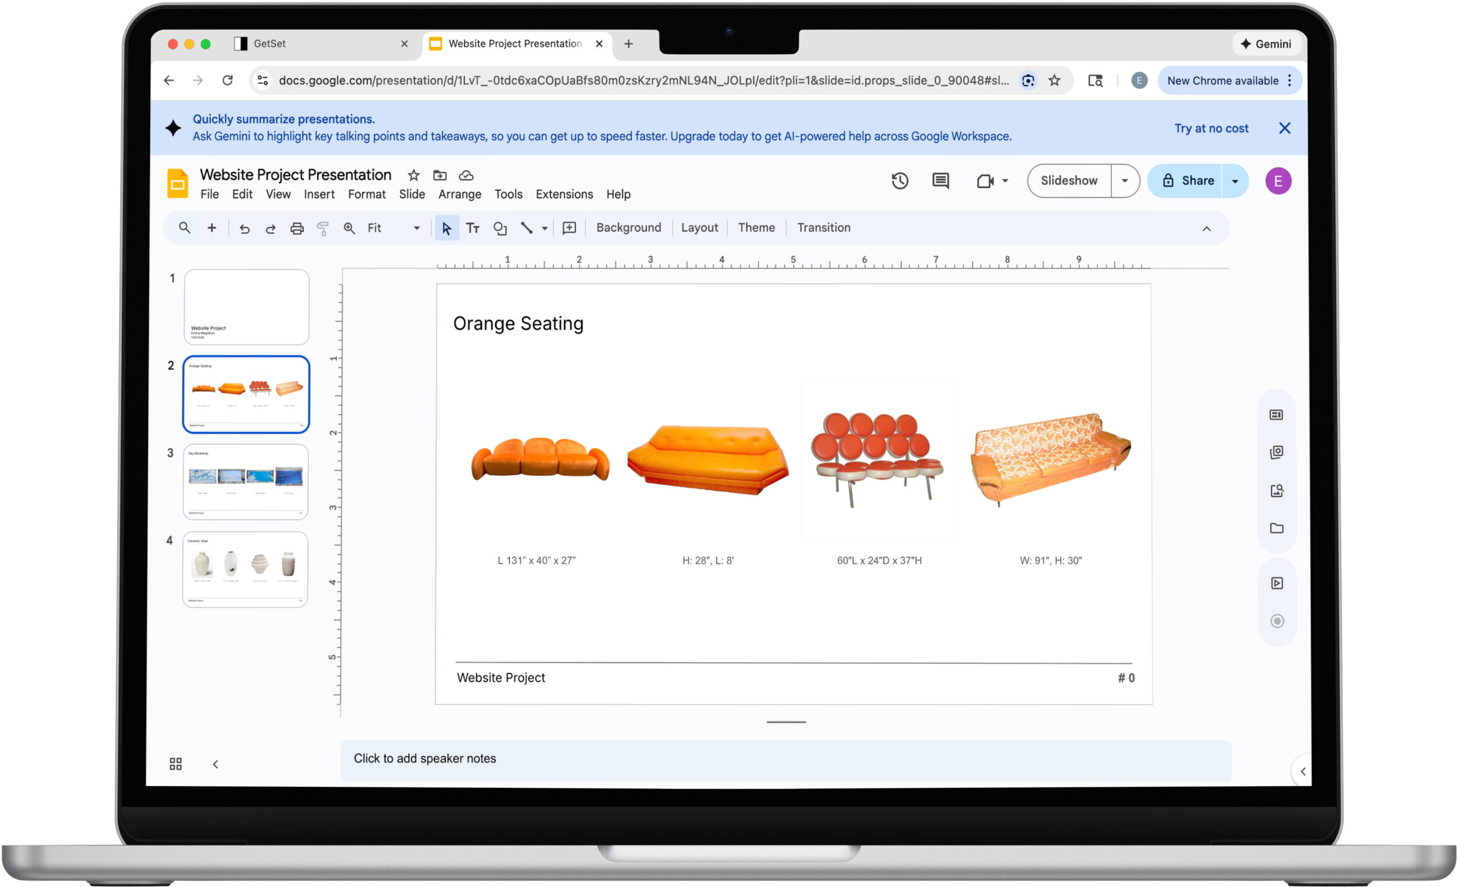
Task: Star the presentation next to its title
Action: click(413, 175)
